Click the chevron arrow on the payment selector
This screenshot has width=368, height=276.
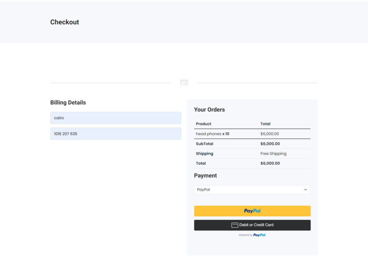click(305, 189)
